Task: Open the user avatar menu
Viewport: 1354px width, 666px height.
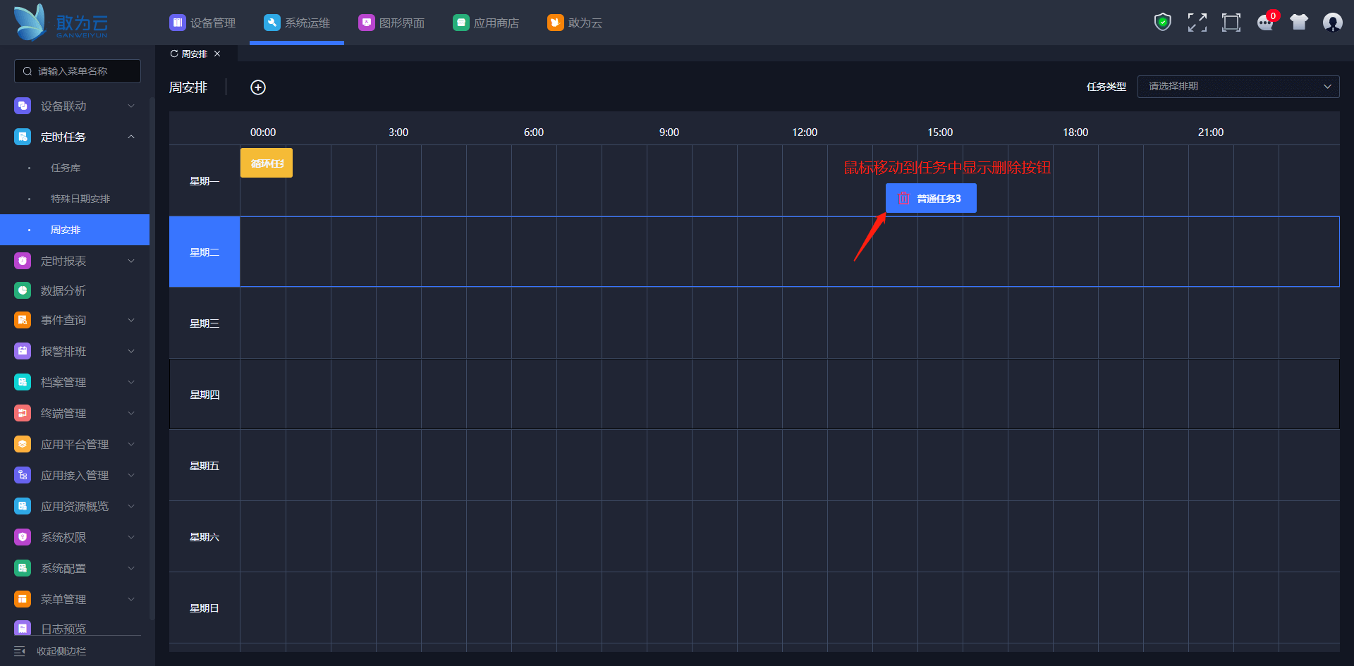Action: 1332,23
